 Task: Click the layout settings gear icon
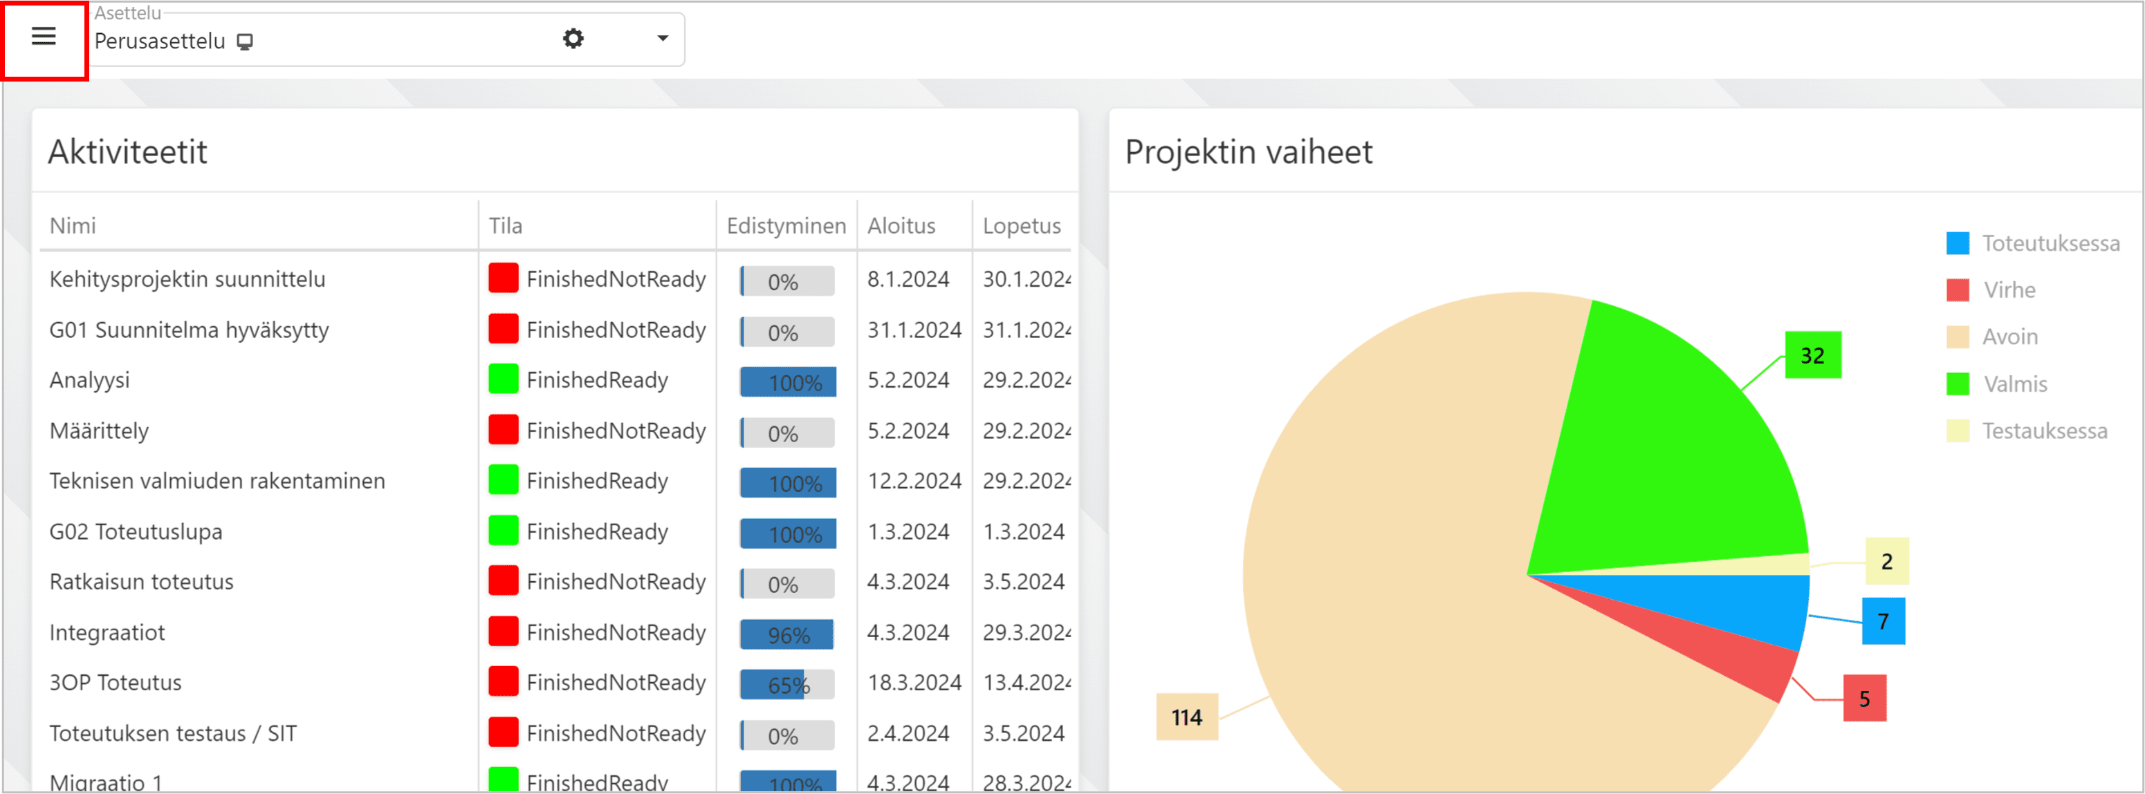click(573, 39)
